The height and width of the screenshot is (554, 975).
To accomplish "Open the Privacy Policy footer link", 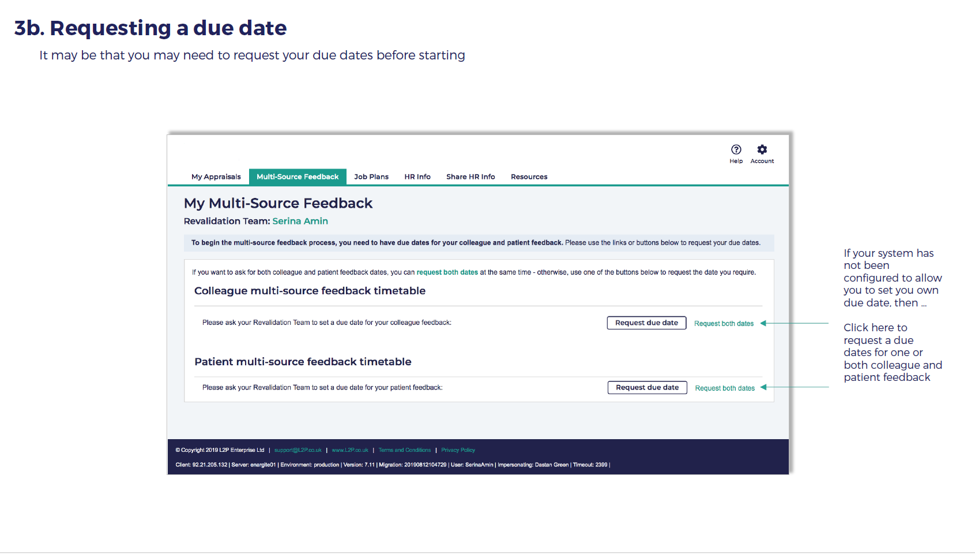I will pyautogui.click(x=458, y=450).
